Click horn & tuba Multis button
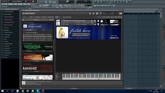The height and width of the screenshot is (93, 165). click(x=44, y=30)
